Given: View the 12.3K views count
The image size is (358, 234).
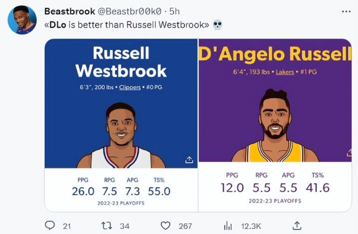Looking at the screenshot, I should pyautogui.click(x=251, y=226).
